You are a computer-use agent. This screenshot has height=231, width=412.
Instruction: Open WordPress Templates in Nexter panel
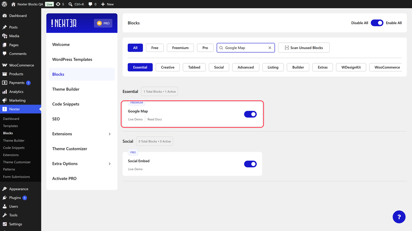82,60
